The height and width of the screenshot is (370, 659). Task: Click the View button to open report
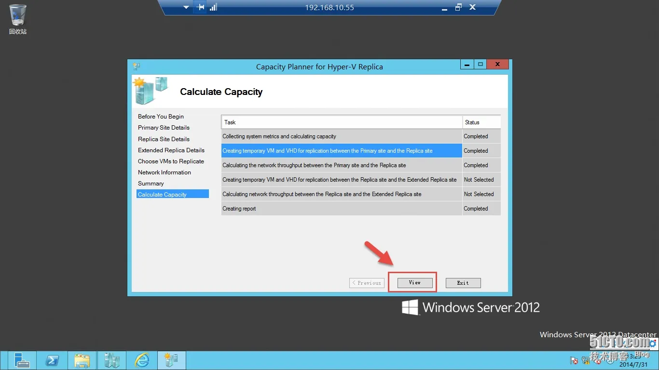(x=415, y=283)
